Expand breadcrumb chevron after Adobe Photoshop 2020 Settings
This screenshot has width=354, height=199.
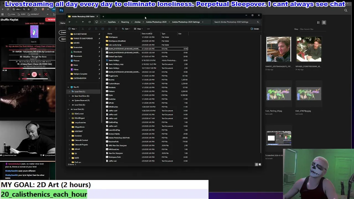tap(203, 22)
